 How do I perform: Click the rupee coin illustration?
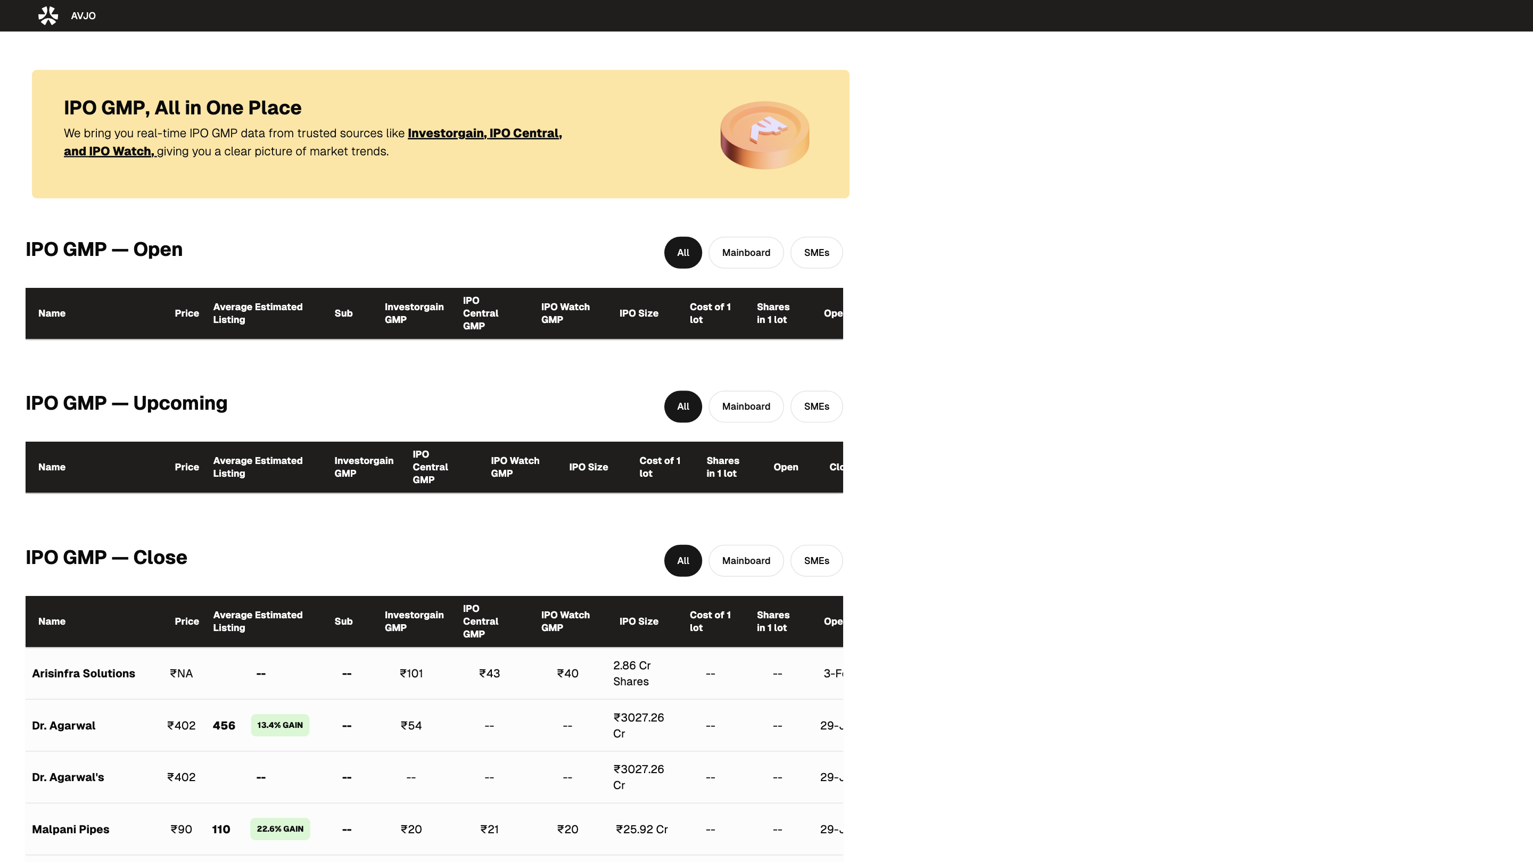[765, 135]
